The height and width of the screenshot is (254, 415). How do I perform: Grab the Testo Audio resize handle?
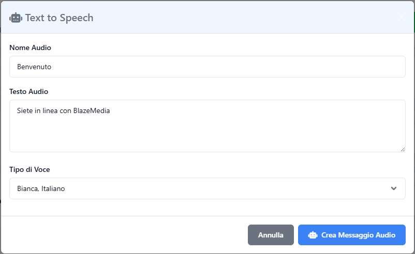tap(402, 149)
